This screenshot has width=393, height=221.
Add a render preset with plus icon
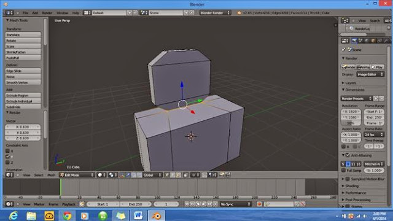376,98
